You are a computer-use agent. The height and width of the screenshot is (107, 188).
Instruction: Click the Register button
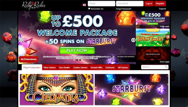[160, 4]
